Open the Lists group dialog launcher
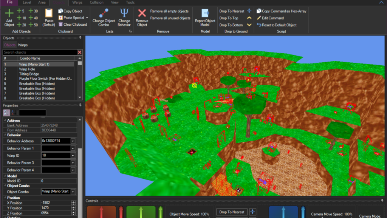387x218 pixels. (130, 31)
